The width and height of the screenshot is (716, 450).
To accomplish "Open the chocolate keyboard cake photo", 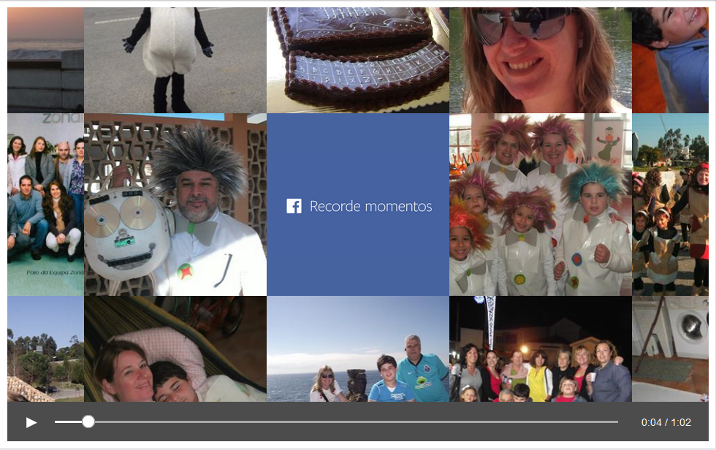I will pos(358,60).
